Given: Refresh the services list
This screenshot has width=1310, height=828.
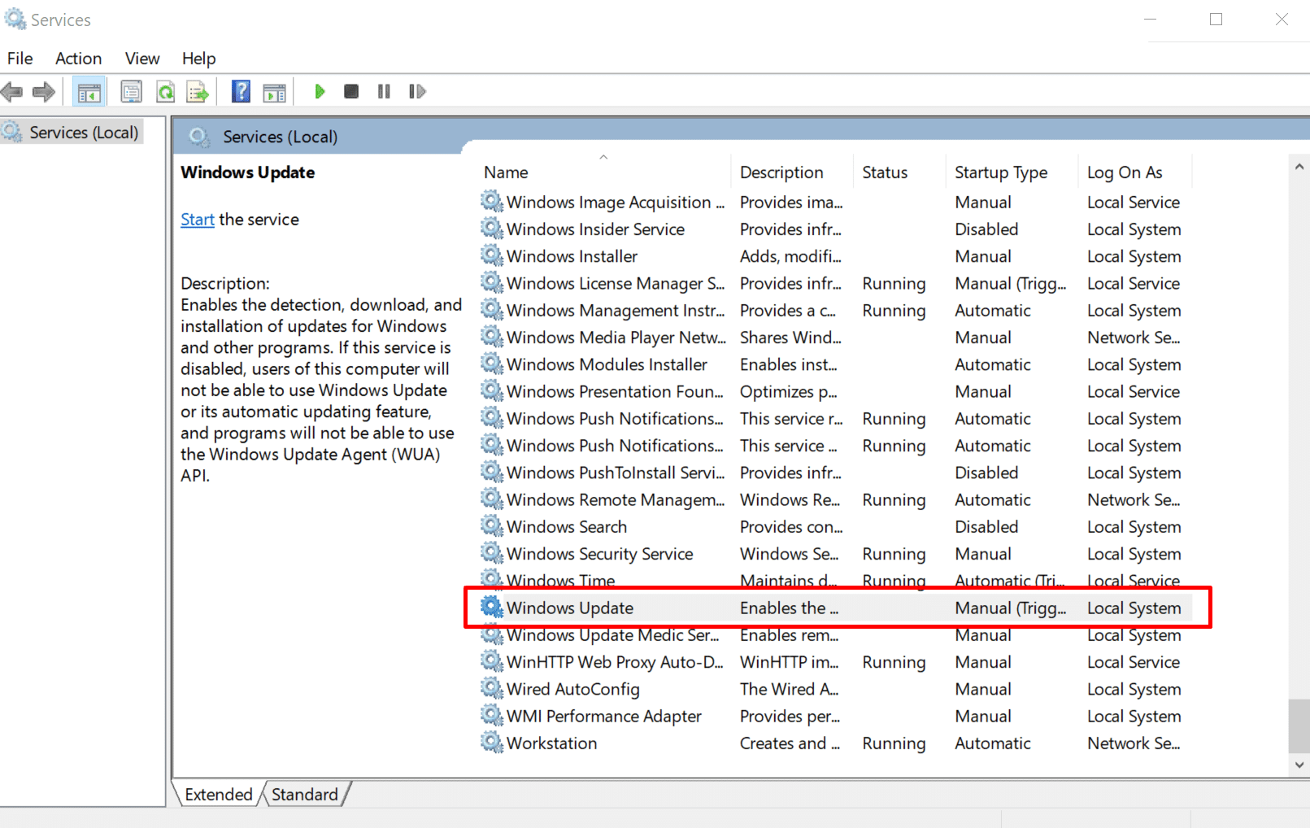Looking at the screenshot, I should point(165,91).
